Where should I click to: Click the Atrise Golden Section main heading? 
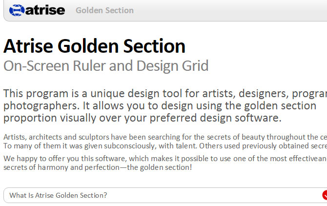[x=95, y=46]
